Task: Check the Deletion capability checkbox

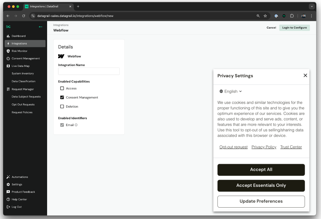Action: (62, 107)
